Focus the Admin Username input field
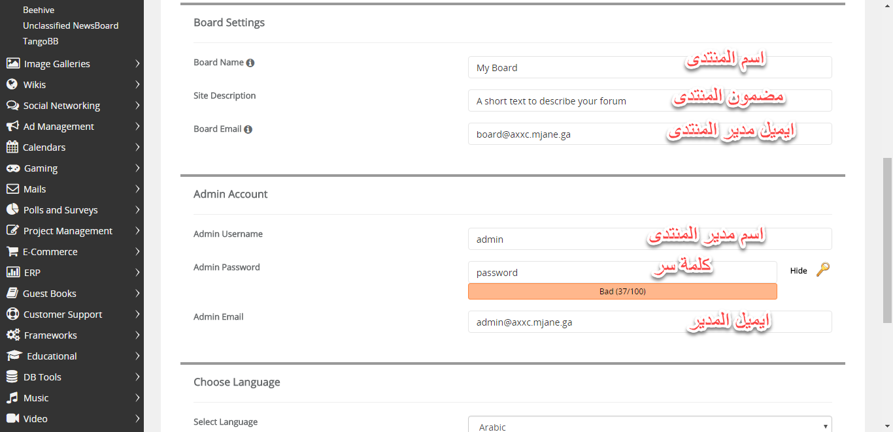 coord(650,239)
